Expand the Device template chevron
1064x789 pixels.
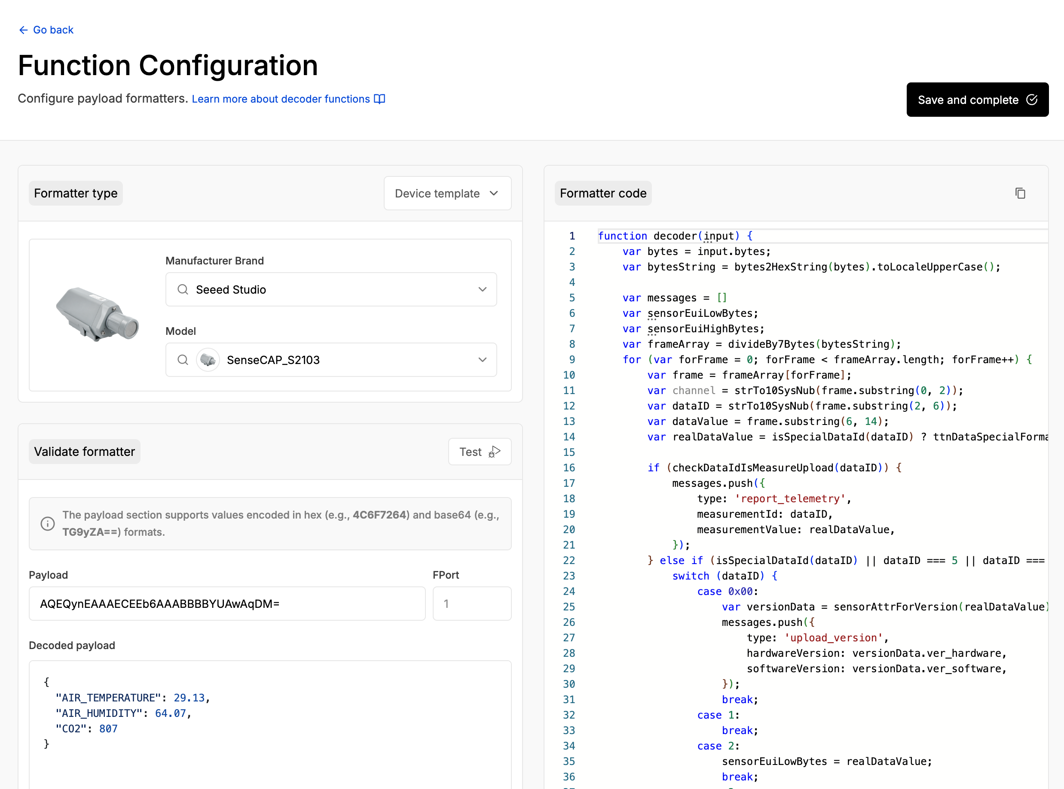coord(494,194)
